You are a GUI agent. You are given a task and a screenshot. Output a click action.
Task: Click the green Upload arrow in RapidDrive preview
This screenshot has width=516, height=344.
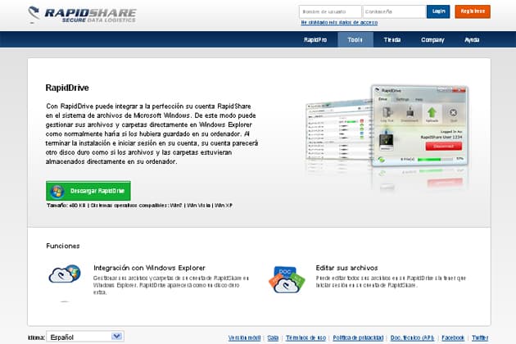pyautogui.click(x=432, y=113)
